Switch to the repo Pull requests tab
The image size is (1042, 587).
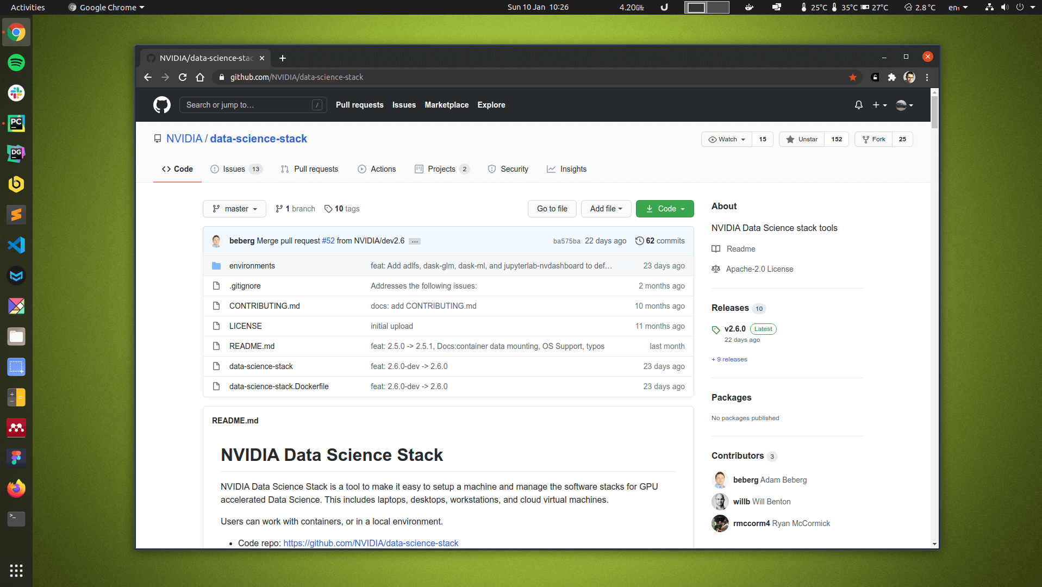pyautogui.click(x=309, y=169)
